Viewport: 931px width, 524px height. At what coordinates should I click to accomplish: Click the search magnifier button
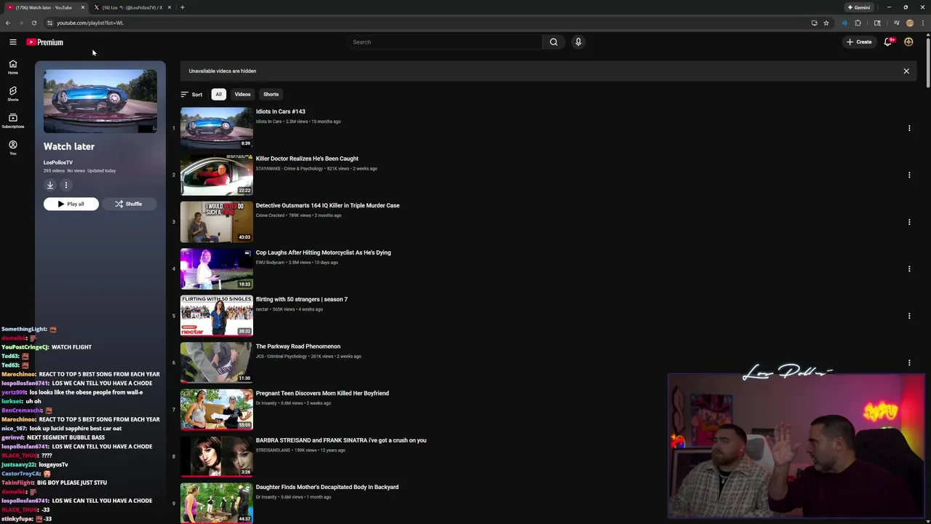pyautogui.click(x=554, y=42)
